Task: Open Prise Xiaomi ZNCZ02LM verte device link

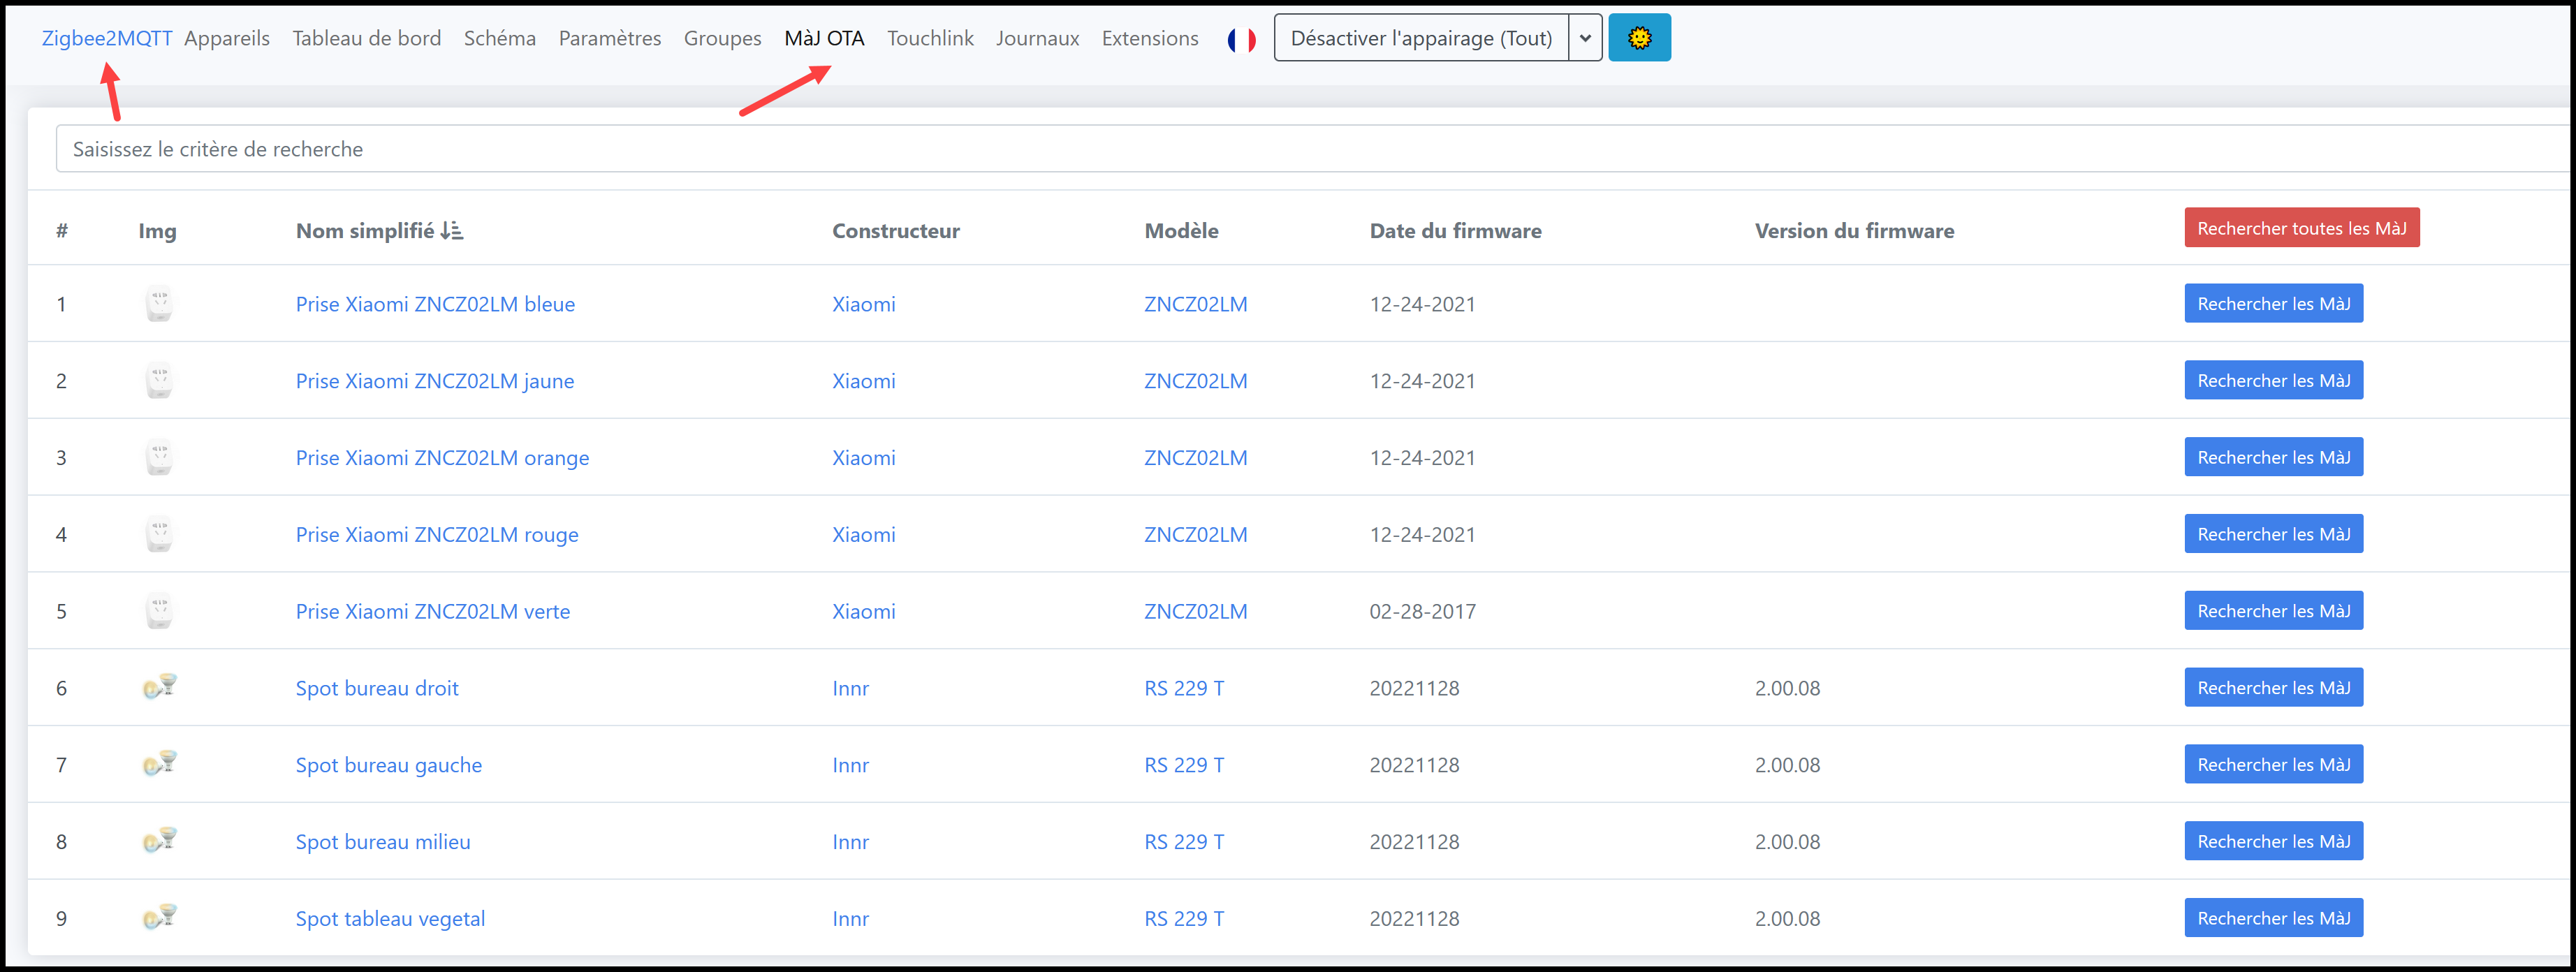Action: pyautogui.click(x=433, y=611)
